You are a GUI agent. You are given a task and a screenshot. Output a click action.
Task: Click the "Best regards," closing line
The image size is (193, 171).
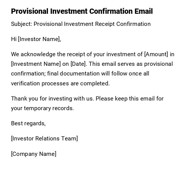pyautogui.click(x=28, y=123)
